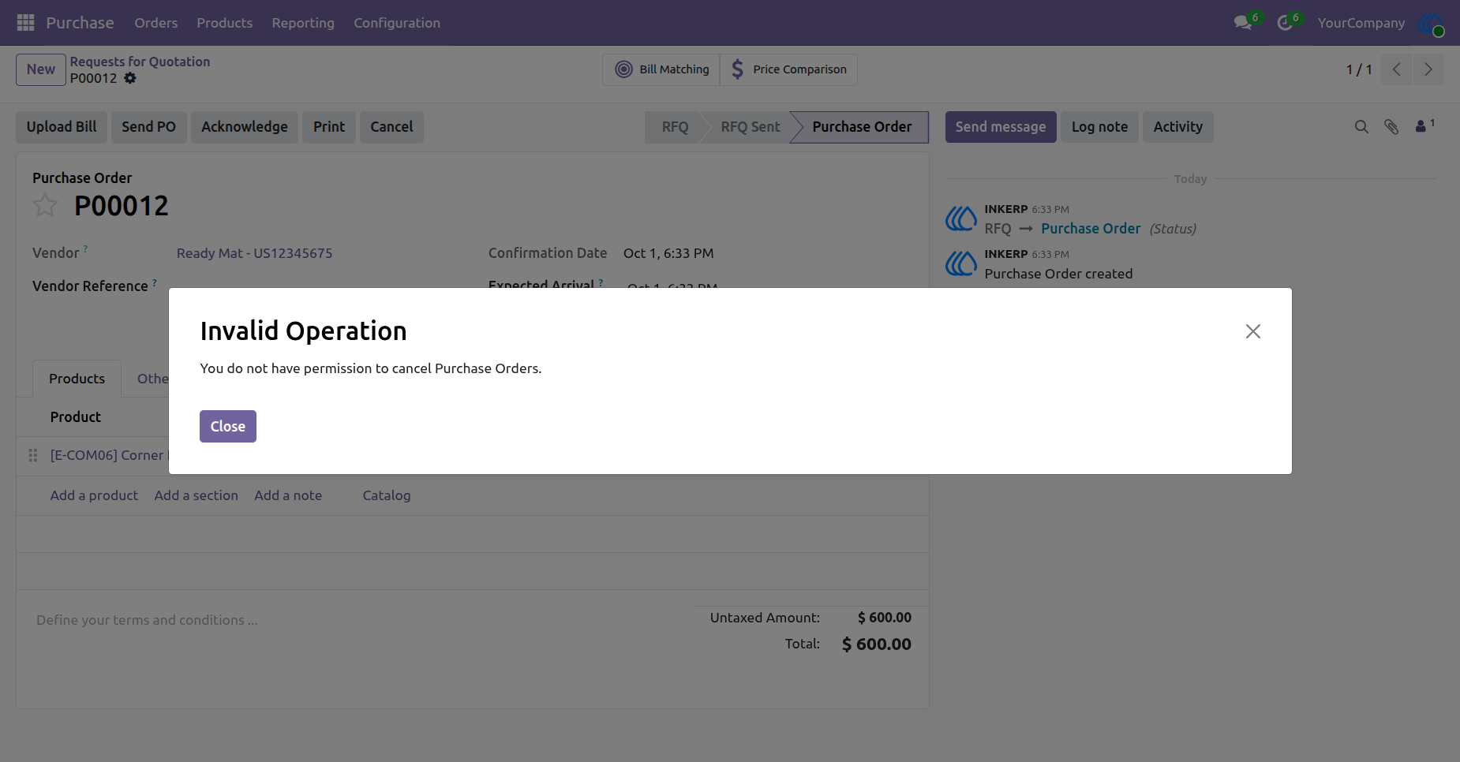Open the Catalog link
1460x762 pixels.
[x=387, y=495]
